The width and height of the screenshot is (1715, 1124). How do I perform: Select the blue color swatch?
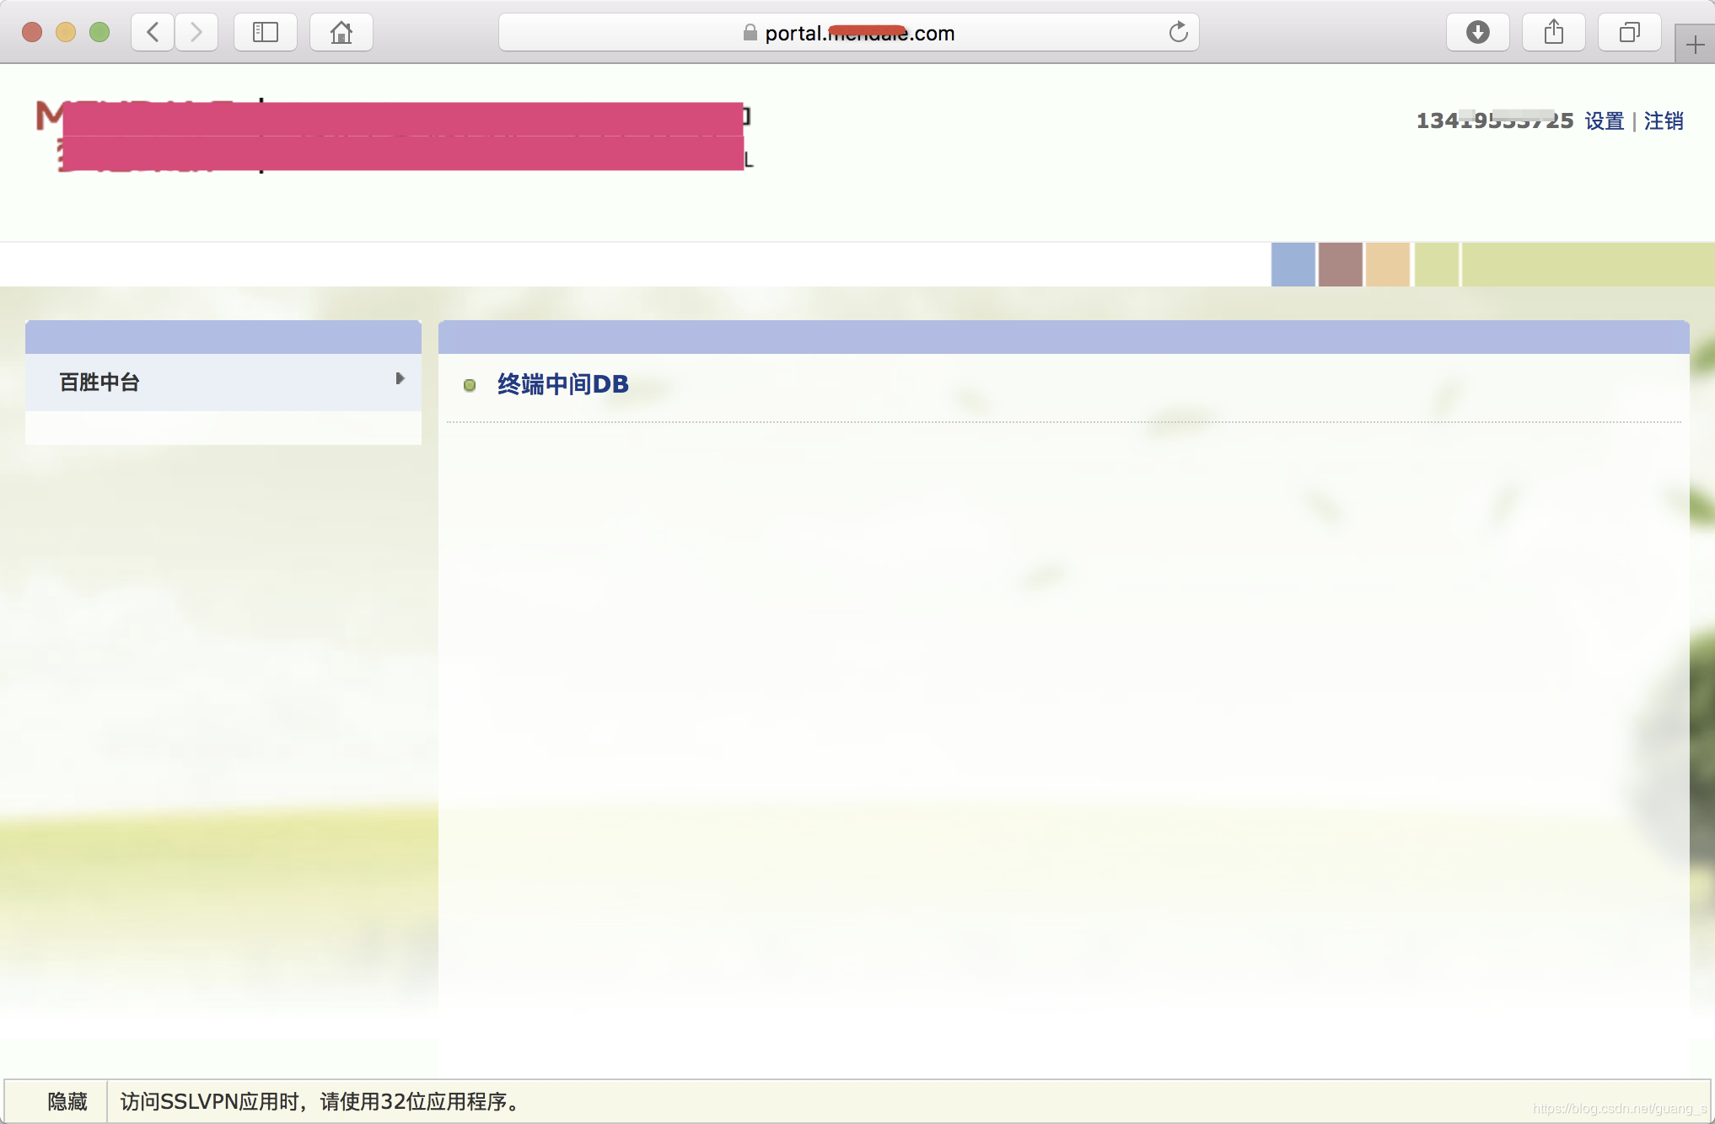[x=1293, y=264]
